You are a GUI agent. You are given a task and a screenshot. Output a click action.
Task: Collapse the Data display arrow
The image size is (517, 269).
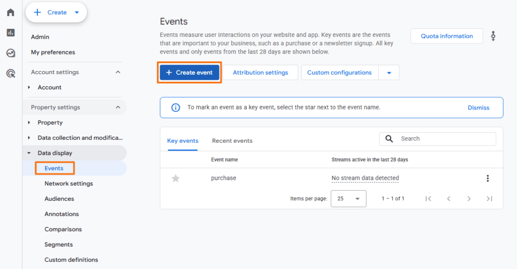tap(29, 153)
